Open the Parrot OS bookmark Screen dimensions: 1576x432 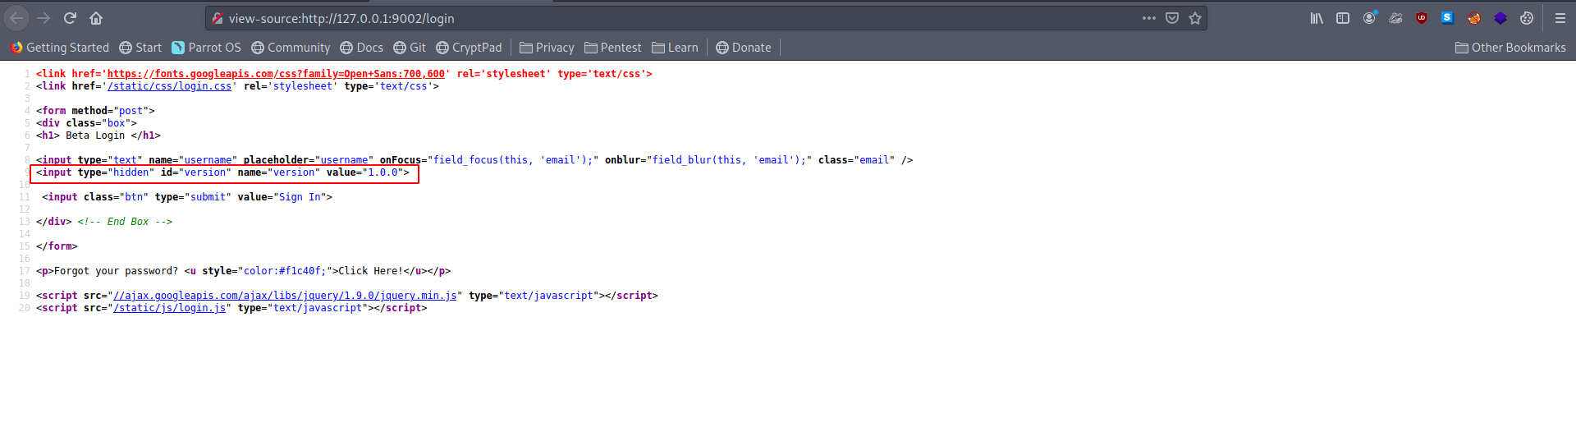click(x=206, y=48)
